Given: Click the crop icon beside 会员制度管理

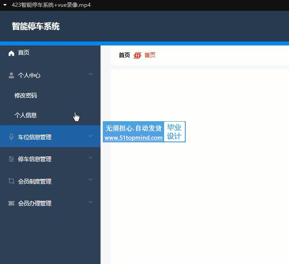Looking at the screenshot, I should coord(11,181).
